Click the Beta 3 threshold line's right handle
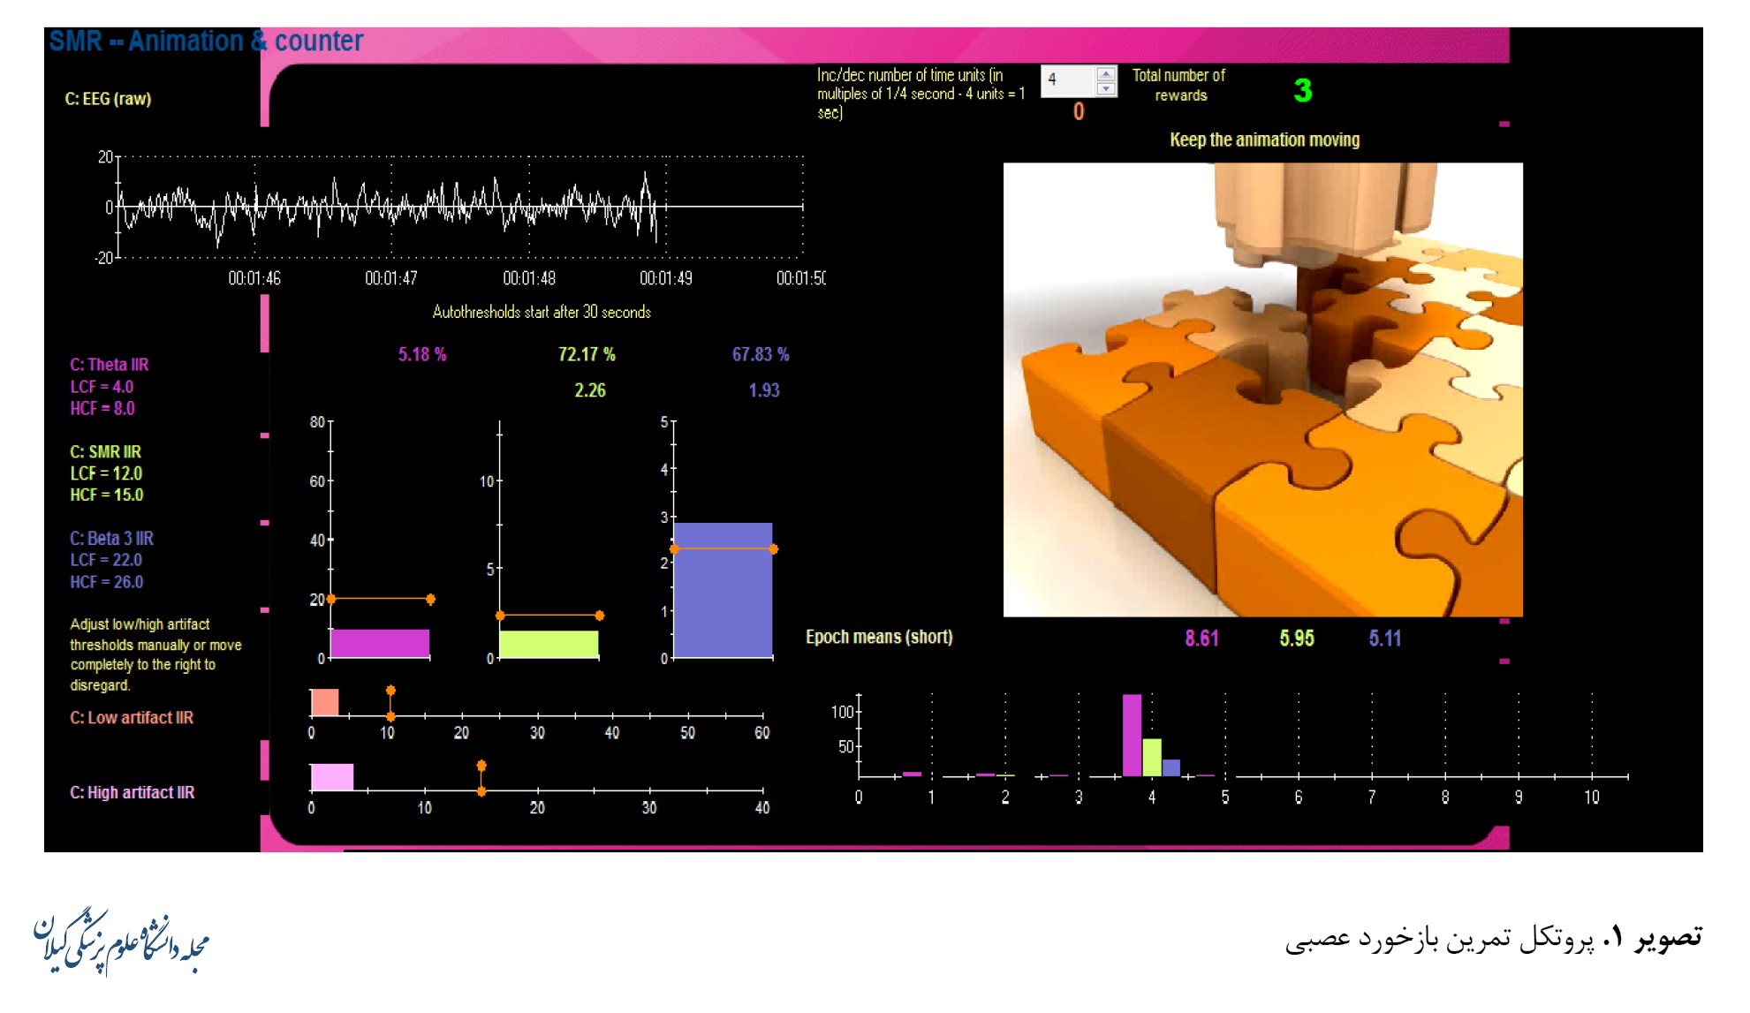Image resolution: width=1750 pixels, height=1013 pixels. pos(773,549)
